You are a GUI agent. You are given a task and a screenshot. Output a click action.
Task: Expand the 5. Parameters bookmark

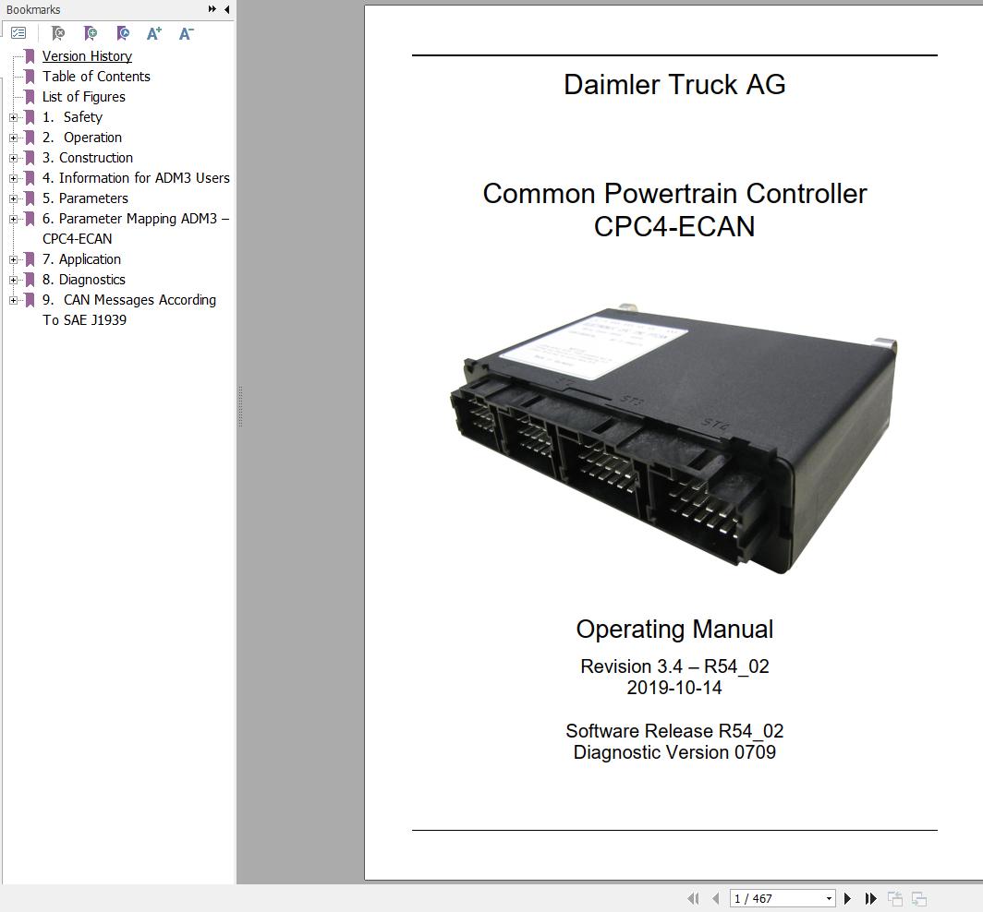[13, 198]
